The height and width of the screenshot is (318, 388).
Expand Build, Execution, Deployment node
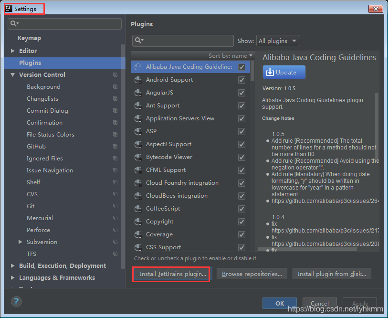point(12,266)
